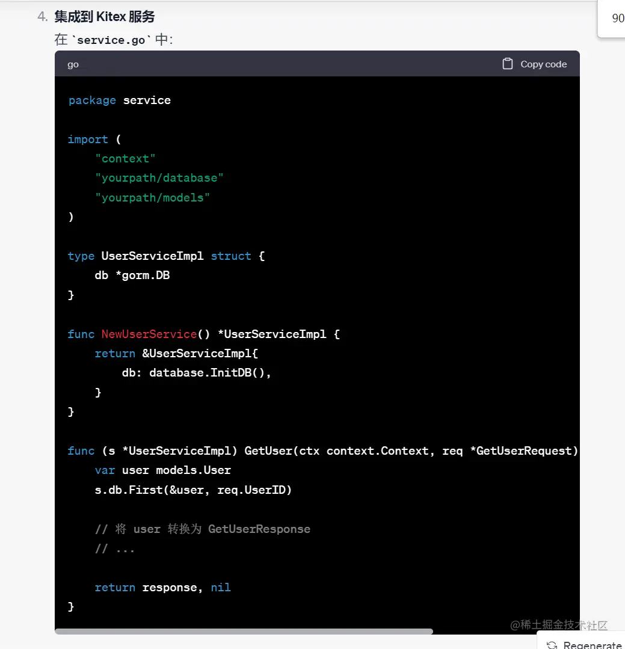625x649 pixels.
Task: Click the clipboard icon beside Copy code
Action: coord(508,64)
